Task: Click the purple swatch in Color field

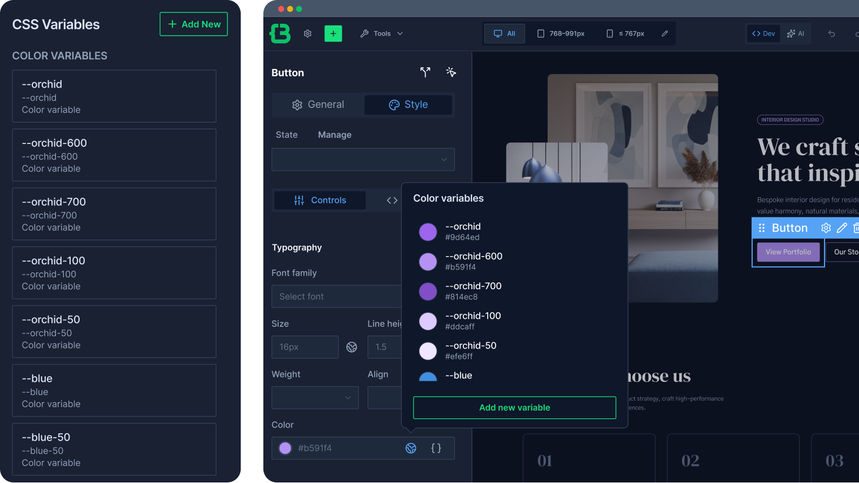Action: click(x=285, y=448)
